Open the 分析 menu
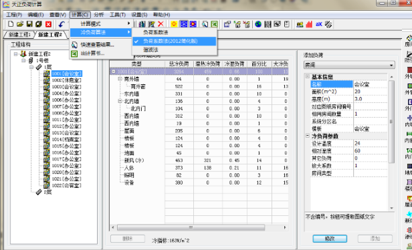The width and height of the screenshot is (412, 250). [x=99, y=15]
